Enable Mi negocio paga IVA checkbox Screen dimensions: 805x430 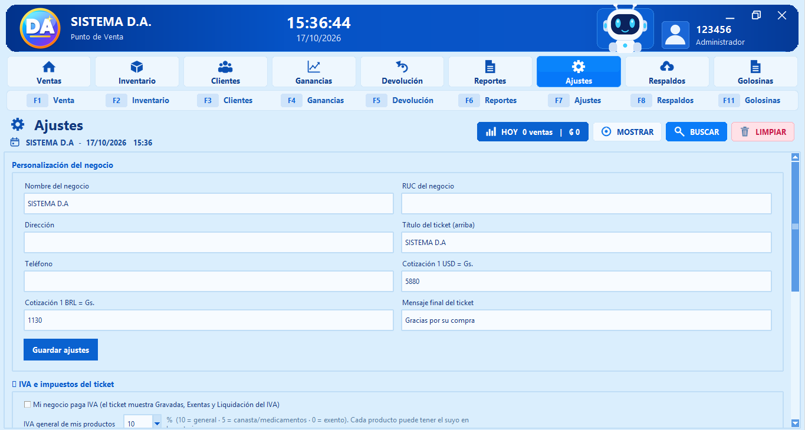click(x=28, y=405)
